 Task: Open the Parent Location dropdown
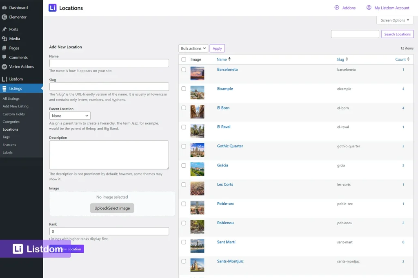(x=70, y=116)
